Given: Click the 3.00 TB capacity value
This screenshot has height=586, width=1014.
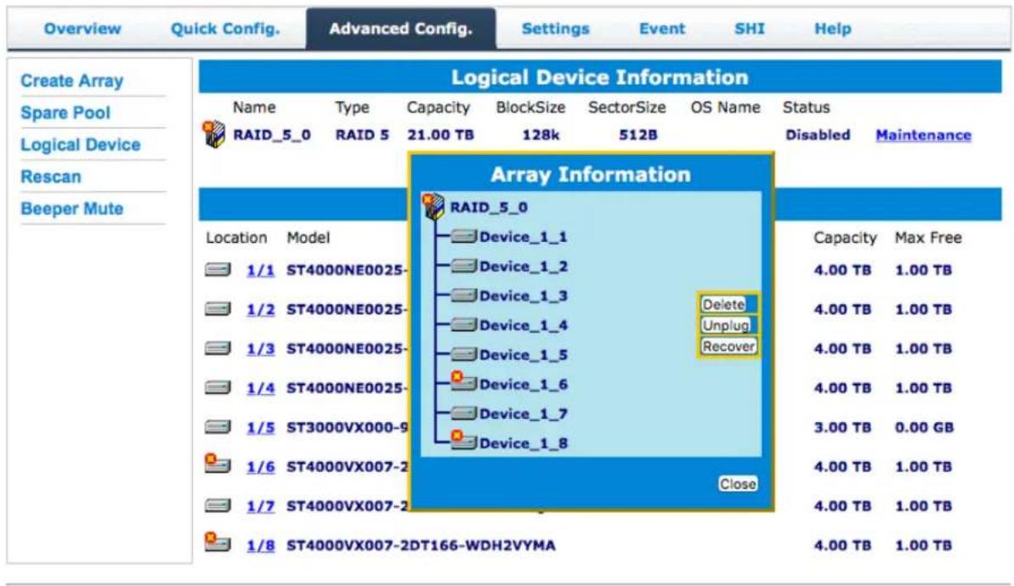Looking at the screenshot, I should pos(842,428).
